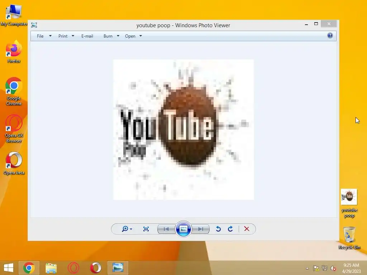The image size is (367, 275).
Task: Click the Photo Viewer title bar icon
Action: point(34,25)
